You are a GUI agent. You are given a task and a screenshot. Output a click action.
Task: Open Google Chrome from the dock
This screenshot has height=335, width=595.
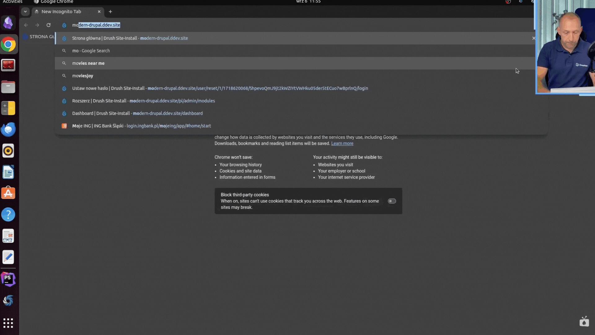tap(8, 45)
